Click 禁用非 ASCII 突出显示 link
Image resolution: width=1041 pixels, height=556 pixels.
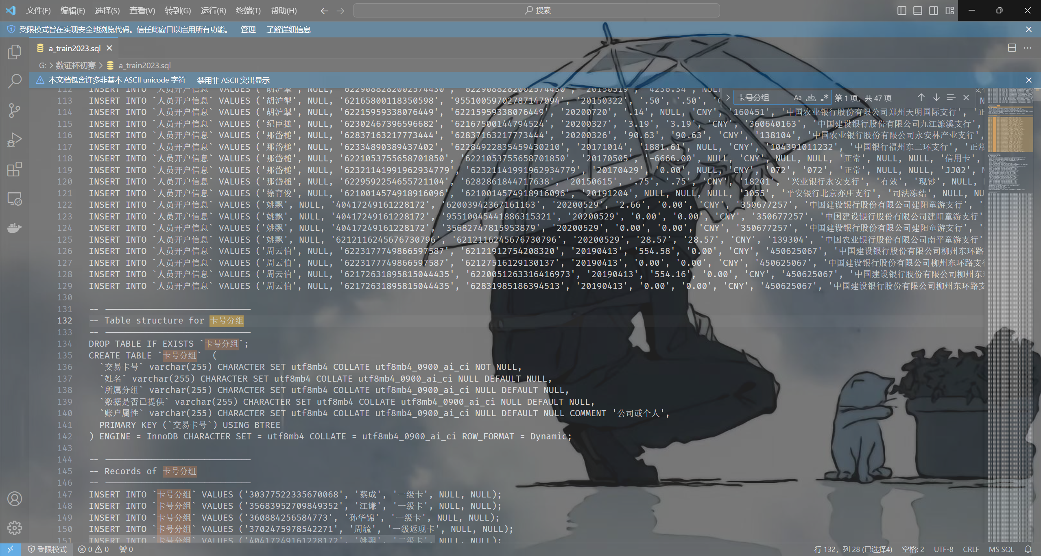233,80
